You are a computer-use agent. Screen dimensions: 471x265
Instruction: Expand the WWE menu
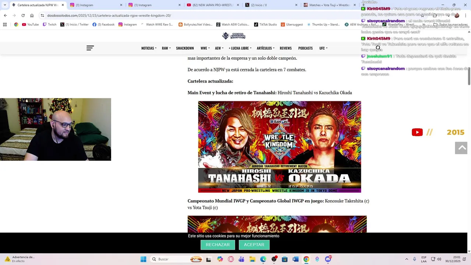pyautogui.click(x=205, y=48)
